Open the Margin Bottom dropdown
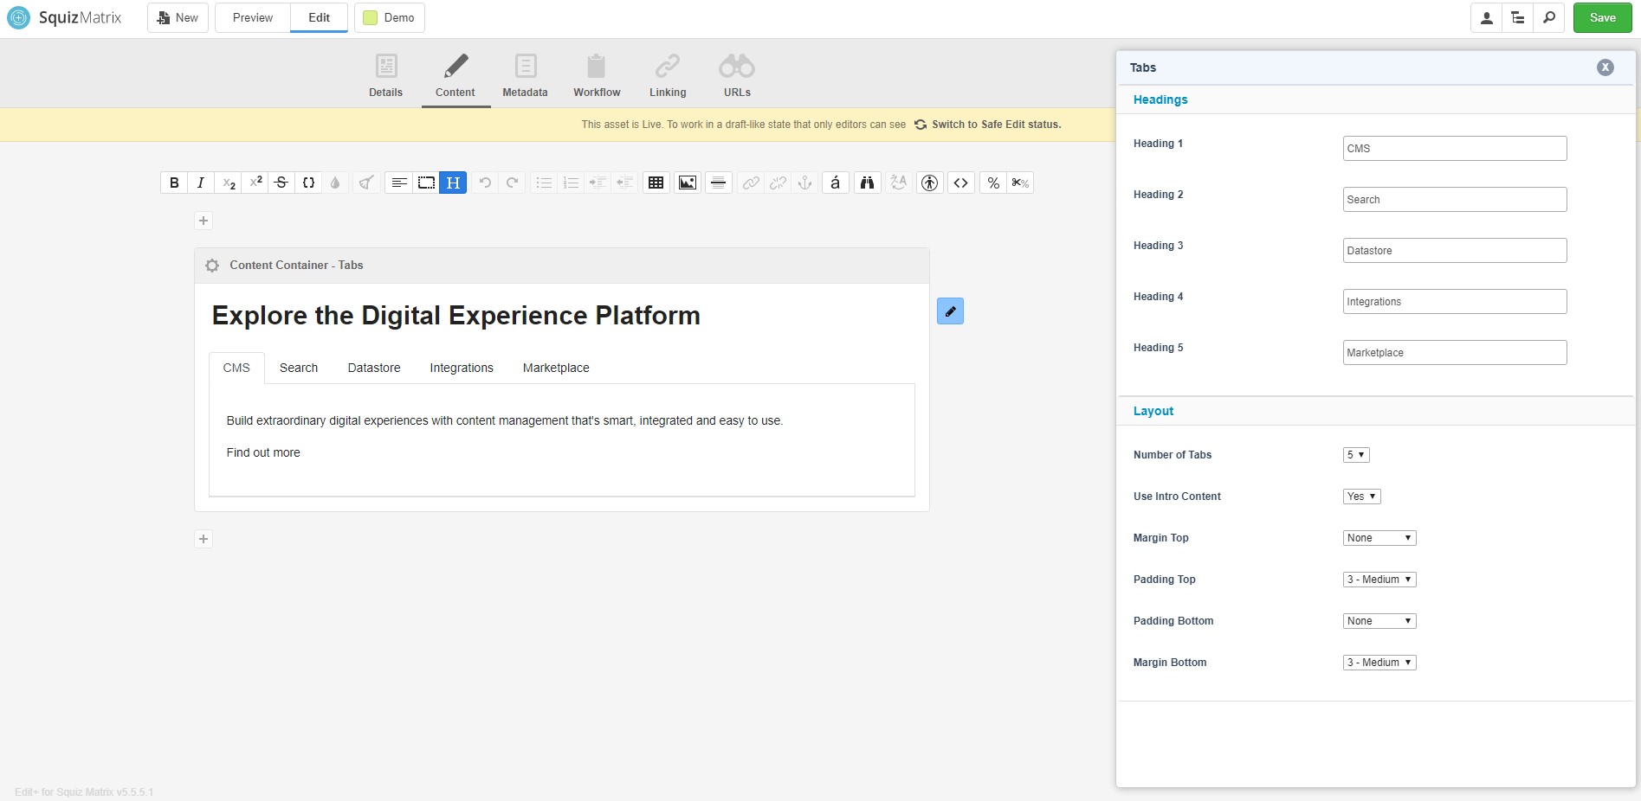 tap(1379, 663)
